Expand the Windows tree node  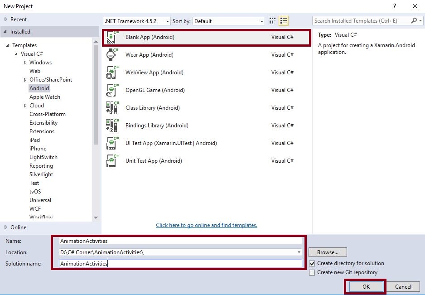coord(25,63)
